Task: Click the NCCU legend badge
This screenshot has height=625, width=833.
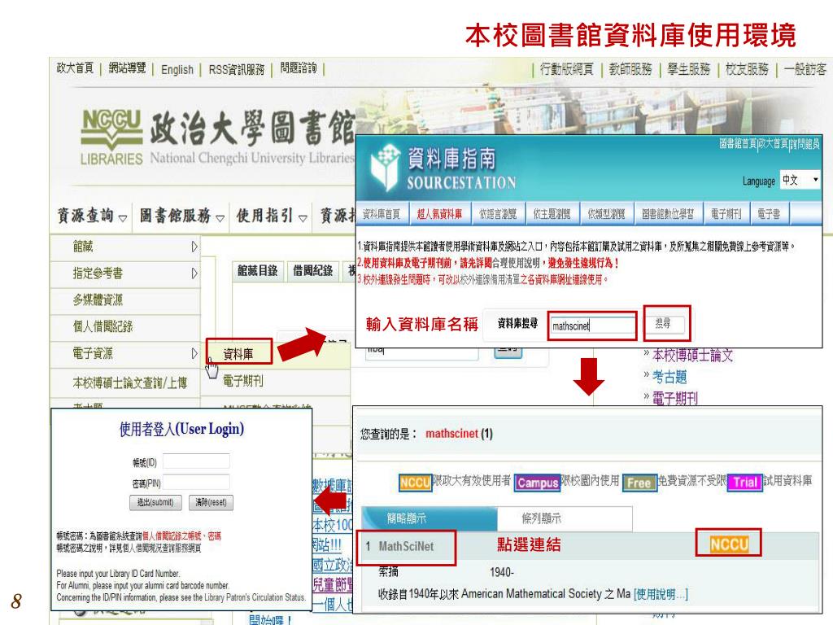Action: click(415, 483)
